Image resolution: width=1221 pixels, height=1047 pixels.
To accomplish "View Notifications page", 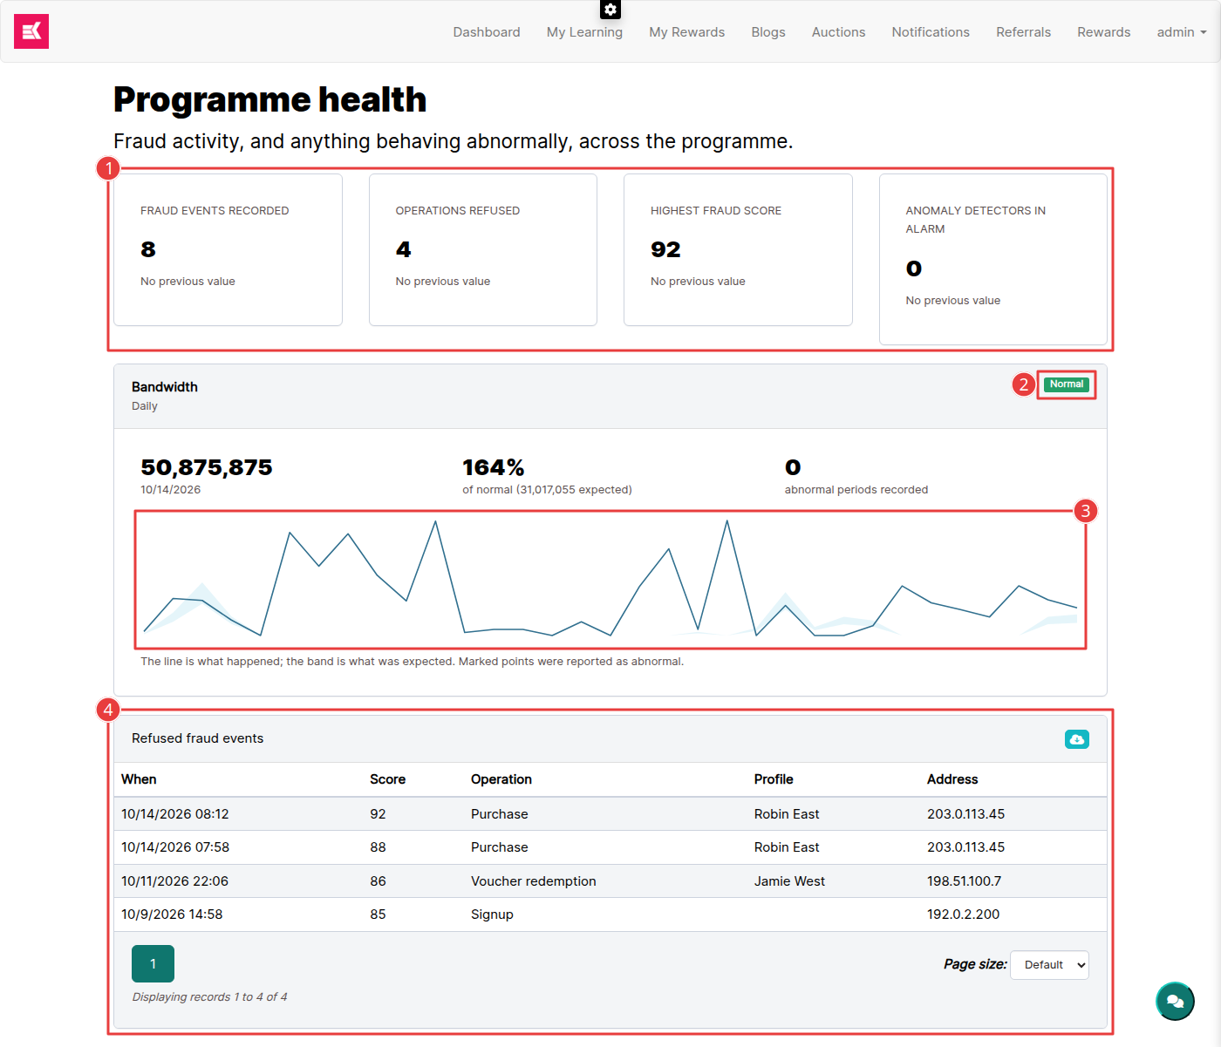I will 931,32.
